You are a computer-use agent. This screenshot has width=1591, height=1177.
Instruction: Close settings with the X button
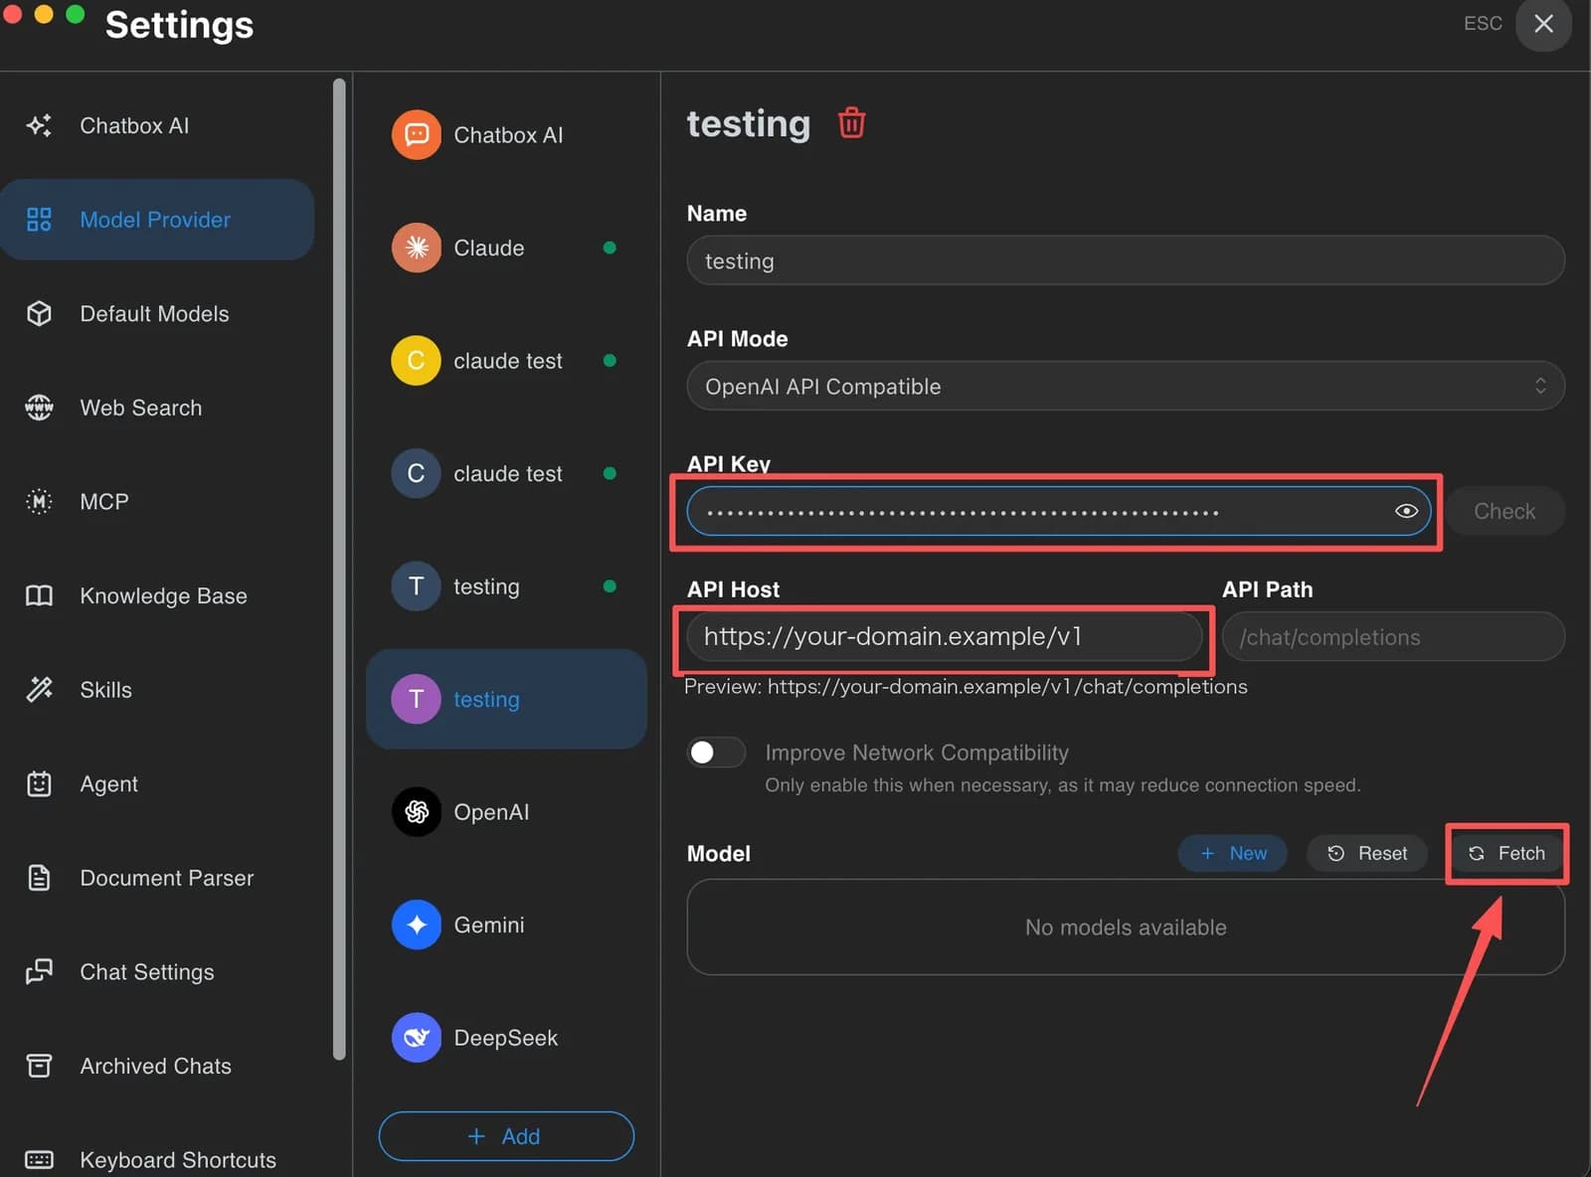tap(1543, 24)
